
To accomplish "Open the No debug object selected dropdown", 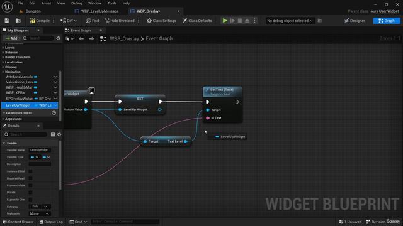I will coord(290,21).
